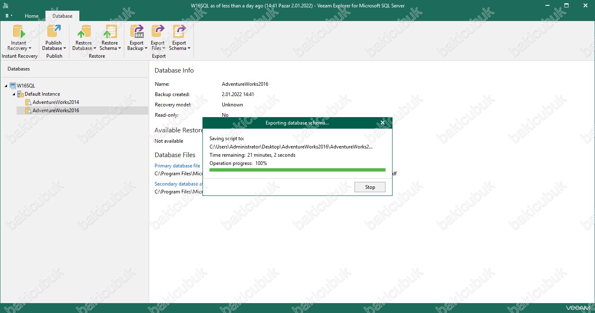The width and height of the screenshot is (595, 313).
Task: Stop the schema export operation
Action: (370, 187)
